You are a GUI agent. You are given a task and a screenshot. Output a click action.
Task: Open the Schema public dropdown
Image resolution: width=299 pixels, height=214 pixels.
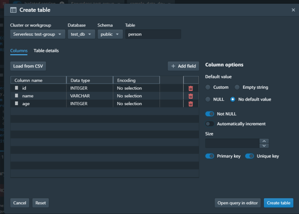[110, 34]
